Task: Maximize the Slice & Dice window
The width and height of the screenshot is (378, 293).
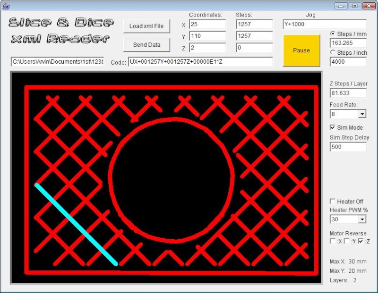Action: pyautogui.click(x=355, y=6)
